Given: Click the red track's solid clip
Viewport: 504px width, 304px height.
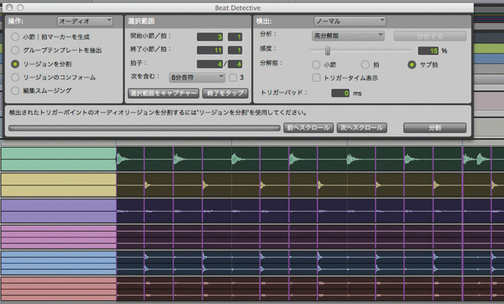Looking at the screenshot, I should [59, 289].
